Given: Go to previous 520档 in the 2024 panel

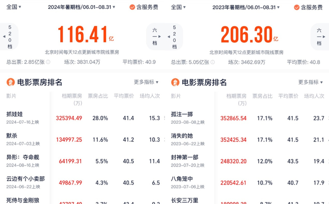Looking at the screenshot, I should pos(8,37).
